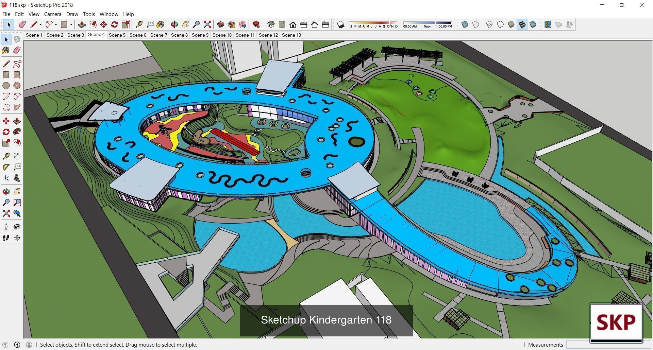Screen dimensions: 653x350
Task: Select the Offset tool in left toolbar
Action: (17, 143)
